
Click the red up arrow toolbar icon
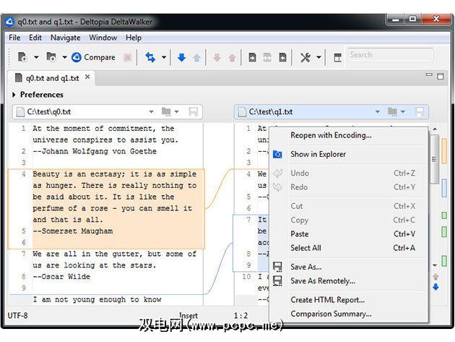coord(232,58)
